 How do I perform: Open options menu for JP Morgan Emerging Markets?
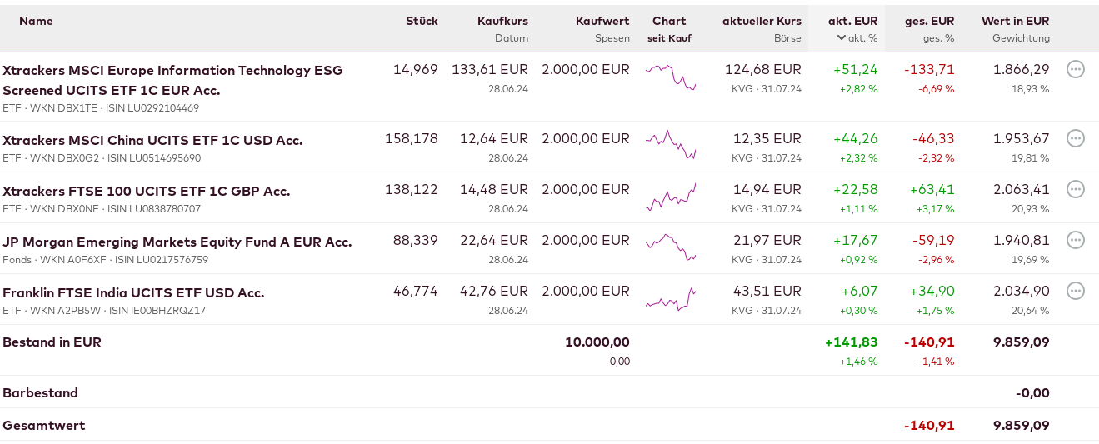[1076, 240]
